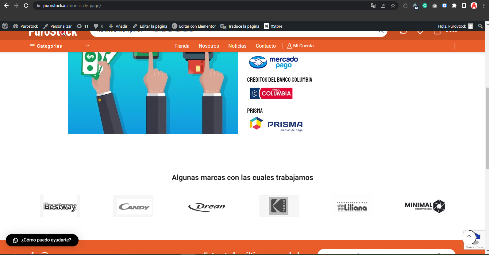Reload the page with refresh icon

coord(26,6)
